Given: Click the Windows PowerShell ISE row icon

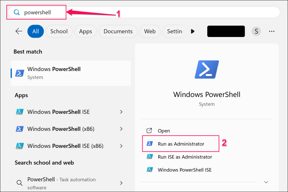Looking at the screenshot, I should coord(19,112).
